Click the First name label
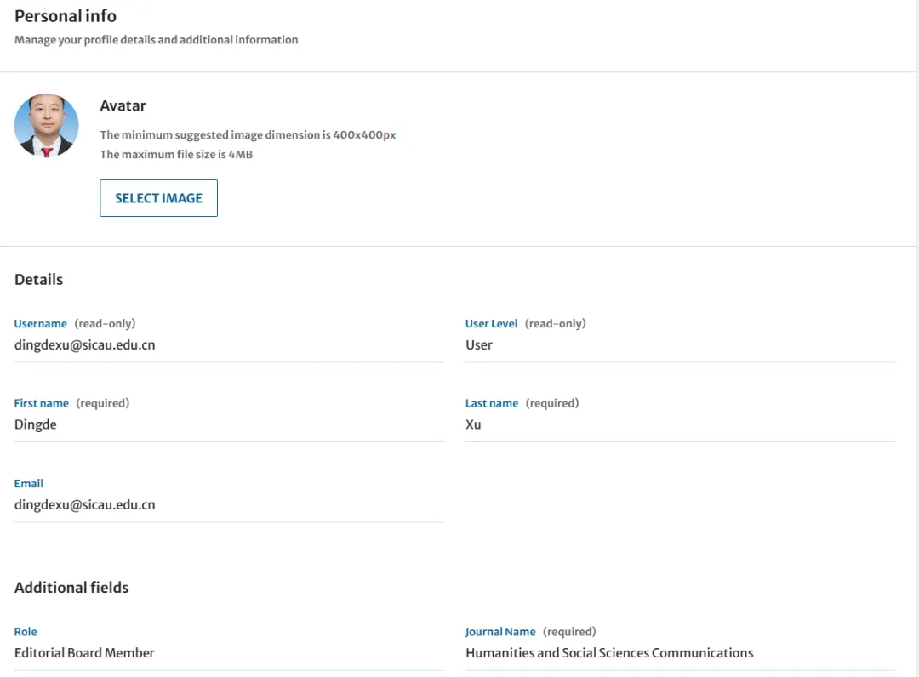Screen dimensions: 919x677 tap(42, 403)
